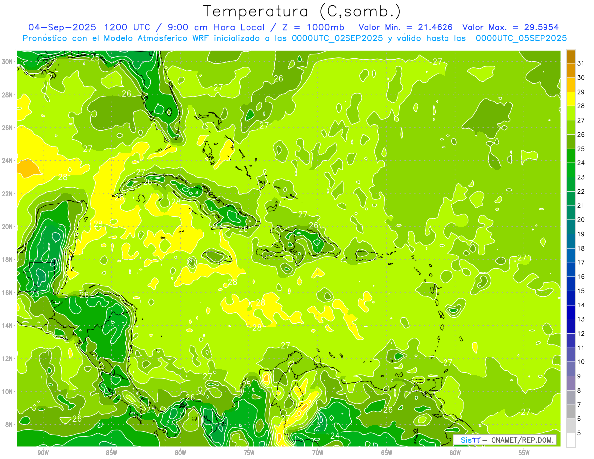Click the legend value 5
The width and height of the screenshot is (594, 459).
click(579, 433)
